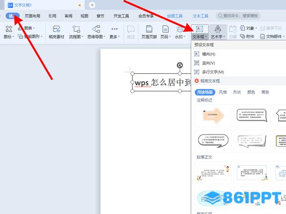Viewport: 286px width, 214px height.
Task: Click the 查找命令 search box
Action: (238, 16)
